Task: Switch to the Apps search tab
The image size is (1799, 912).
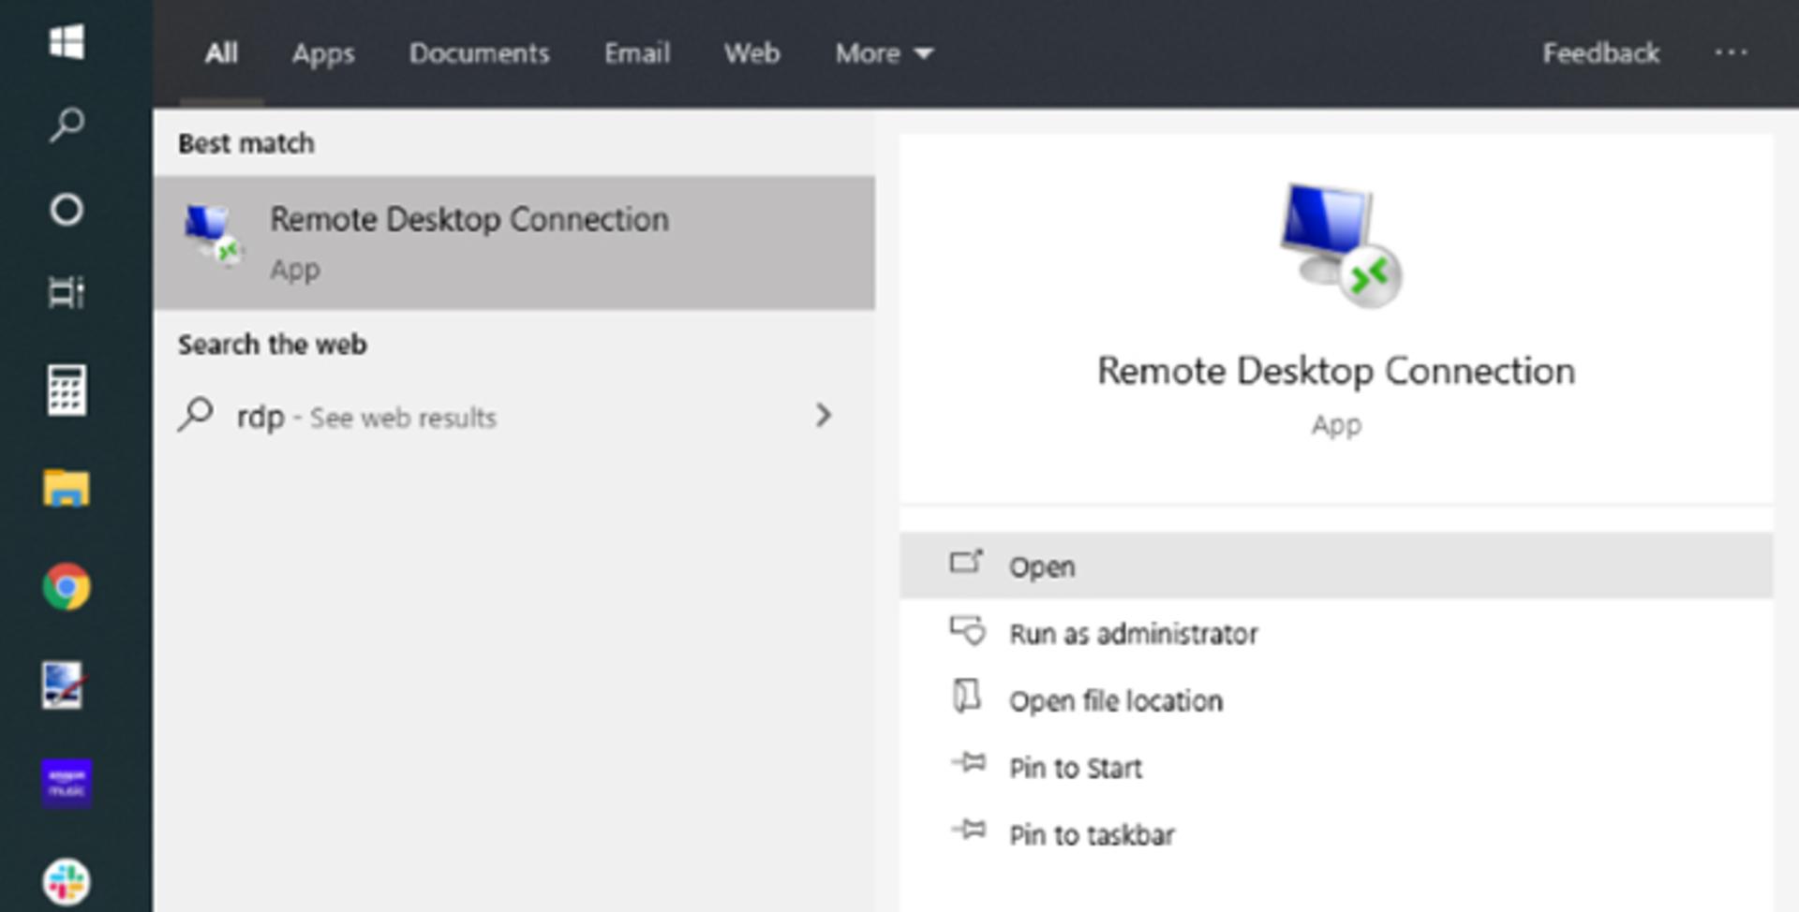Action: (x=323, y=53)
